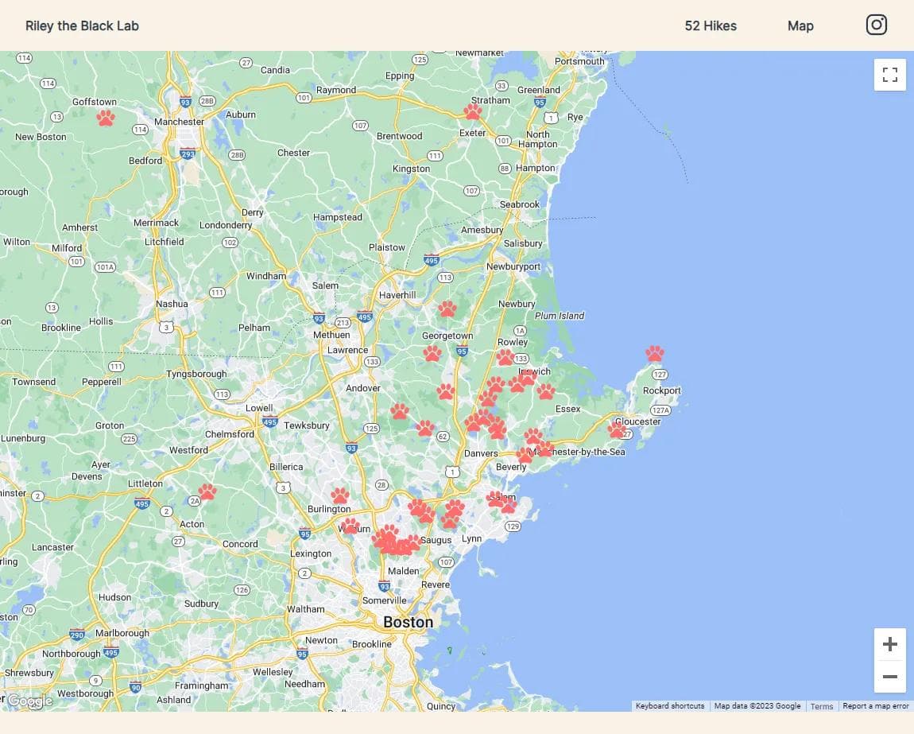This screenshot has height=734, width=914.
Task: Open the Instagram icon link
Action: click(876, 25)
